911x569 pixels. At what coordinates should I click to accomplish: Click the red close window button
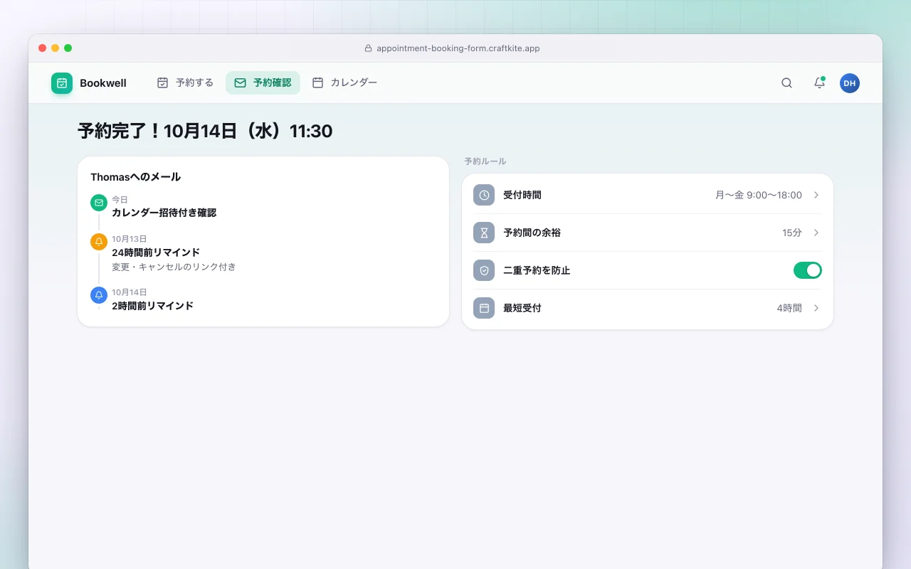(x=43, y=48)
